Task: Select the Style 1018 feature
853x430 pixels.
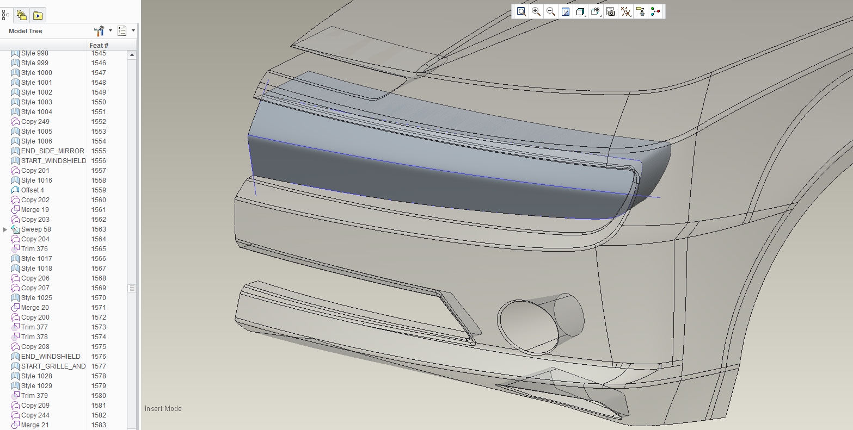Action: [36, 269]
